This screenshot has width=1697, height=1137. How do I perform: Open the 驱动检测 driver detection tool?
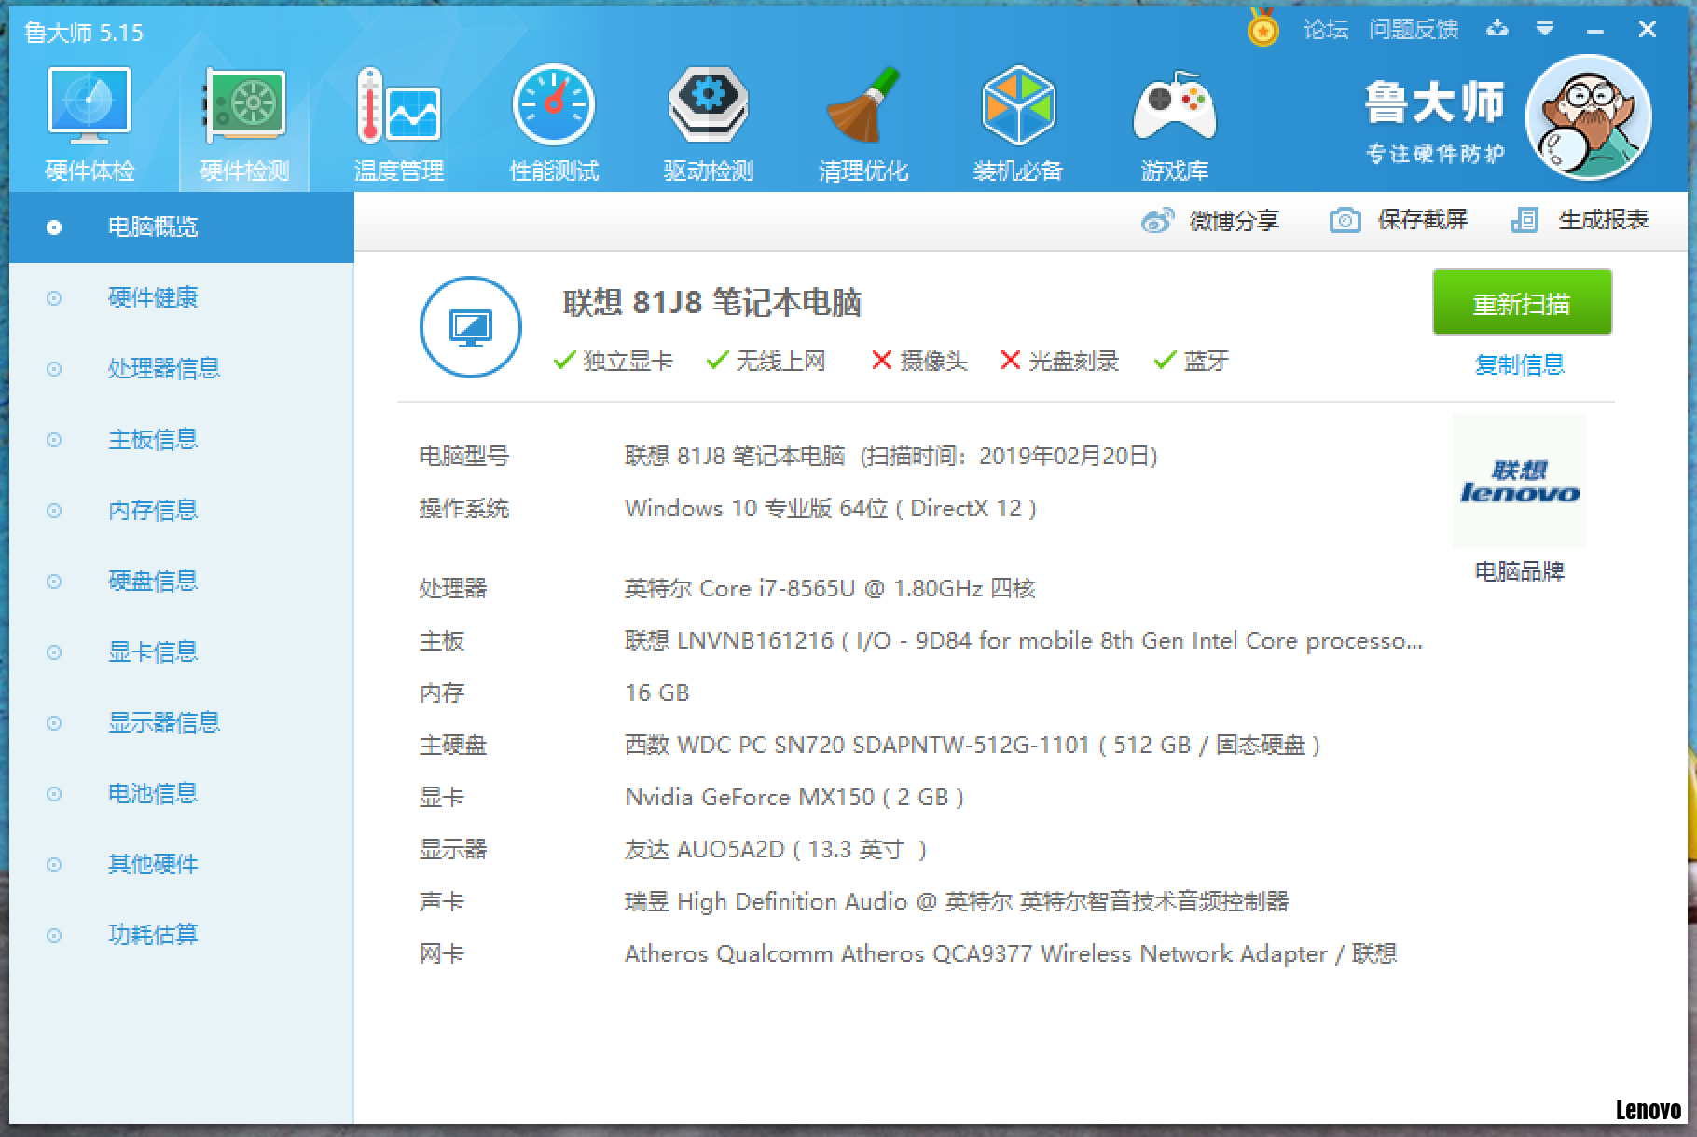click(708, 118)
